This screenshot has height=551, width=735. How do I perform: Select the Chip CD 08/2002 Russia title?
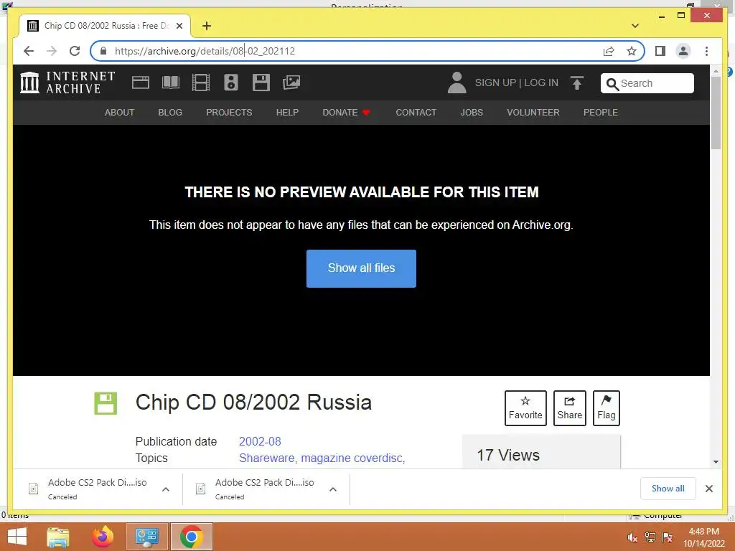pos(253,402)
